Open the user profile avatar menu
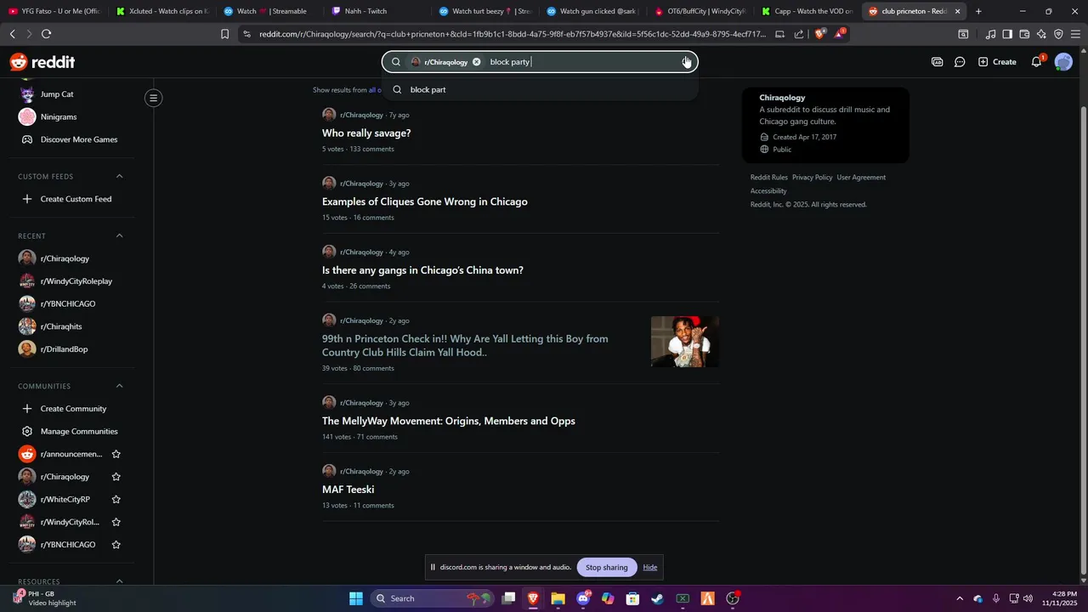Screen dimensions: 1088x612 point(1063,62)
